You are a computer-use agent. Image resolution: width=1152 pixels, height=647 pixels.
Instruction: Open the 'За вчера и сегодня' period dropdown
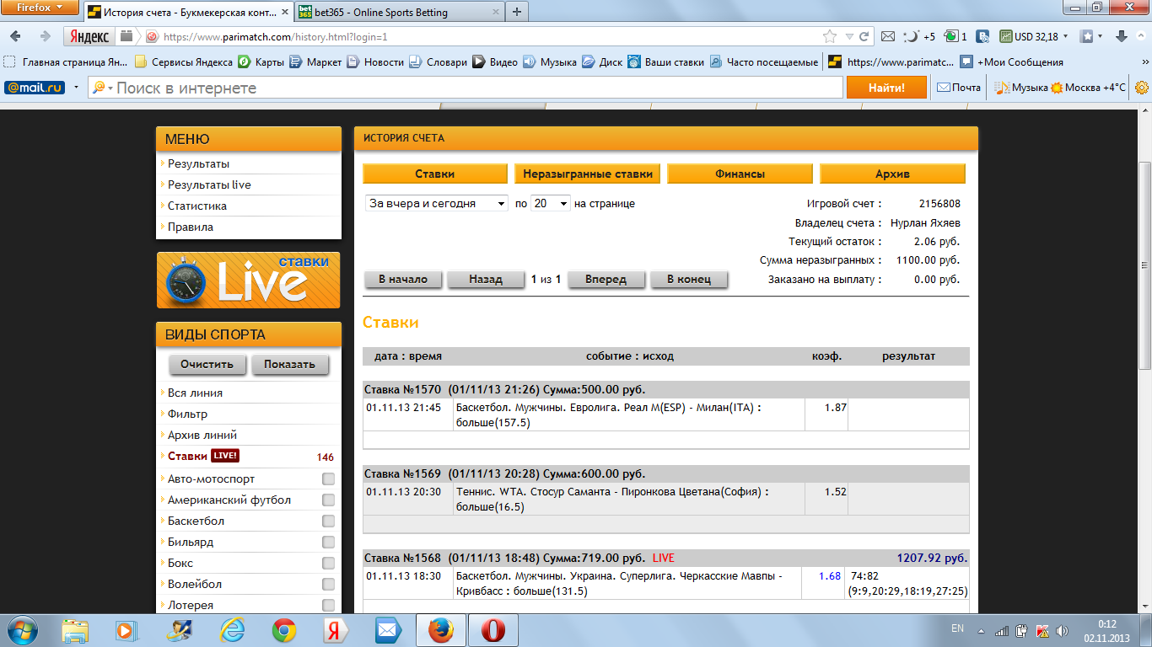[x=436, y=204]
